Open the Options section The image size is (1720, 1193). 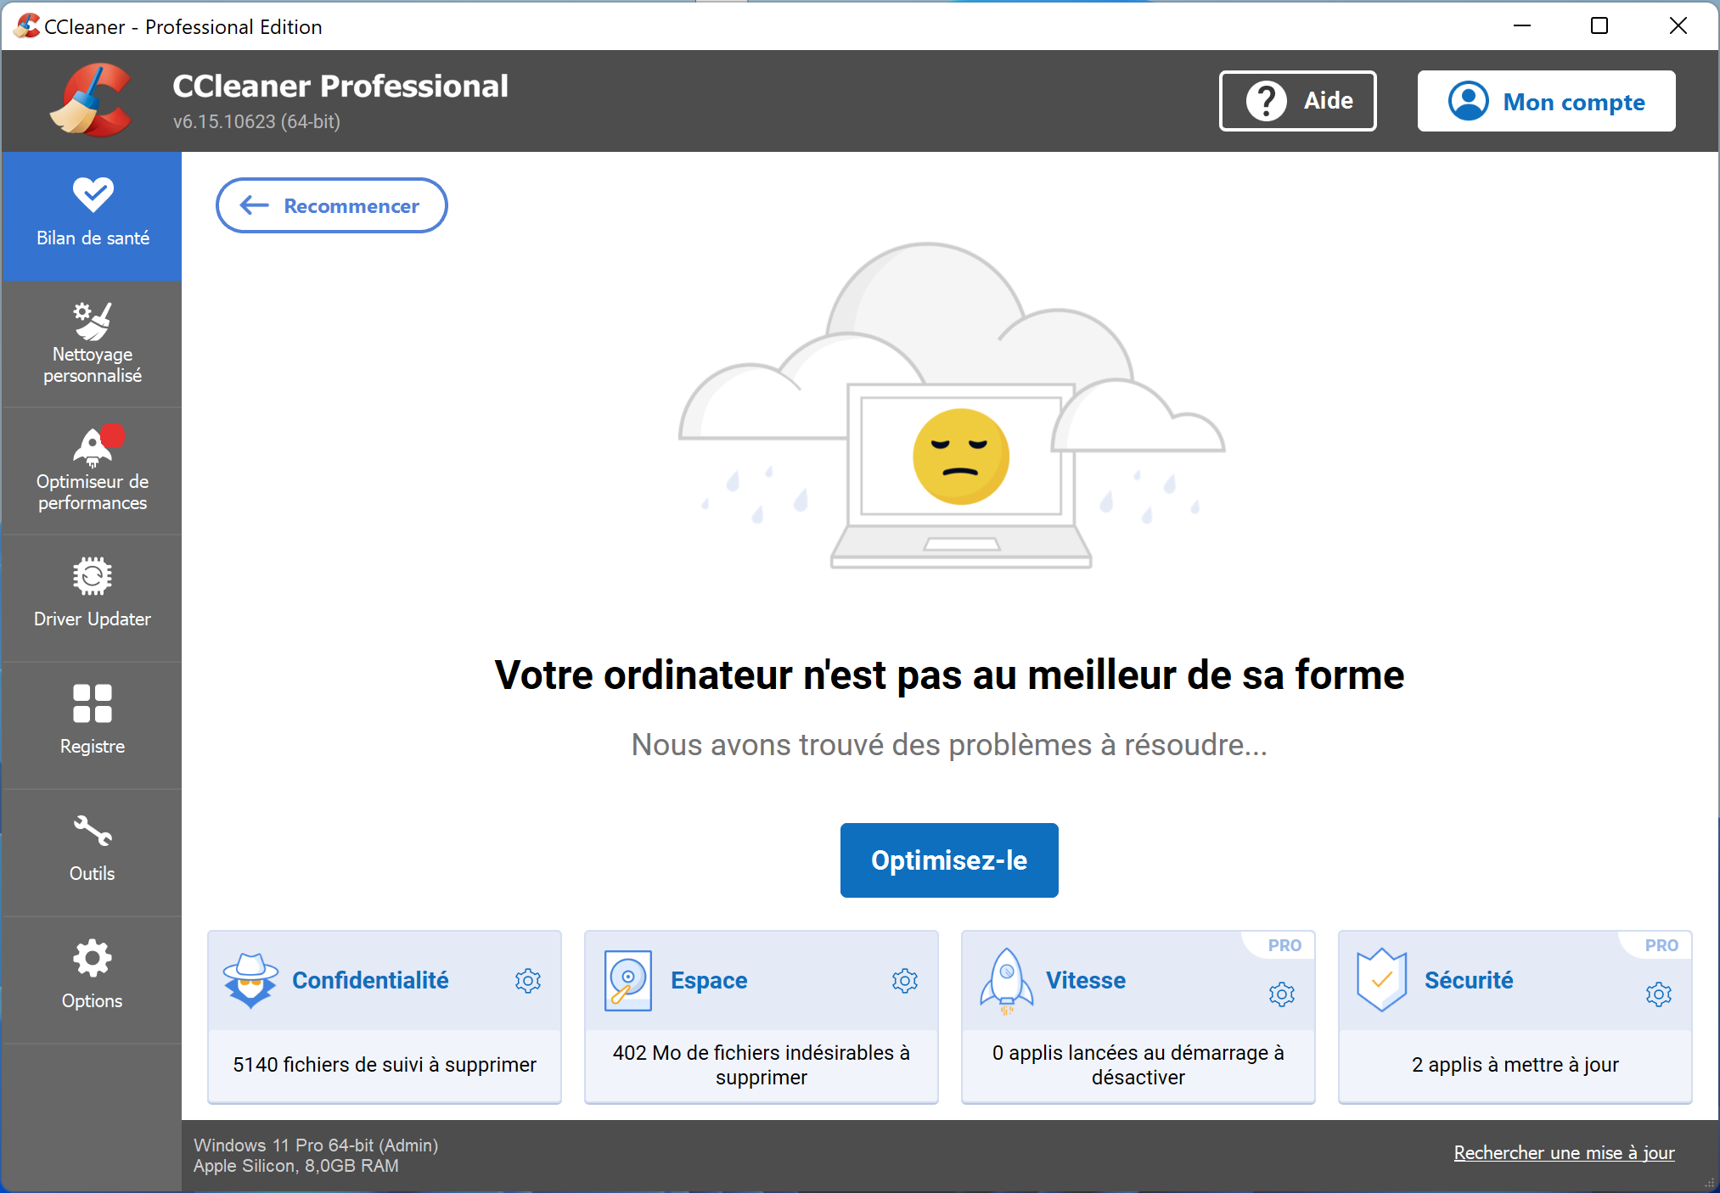coord(91,980)
